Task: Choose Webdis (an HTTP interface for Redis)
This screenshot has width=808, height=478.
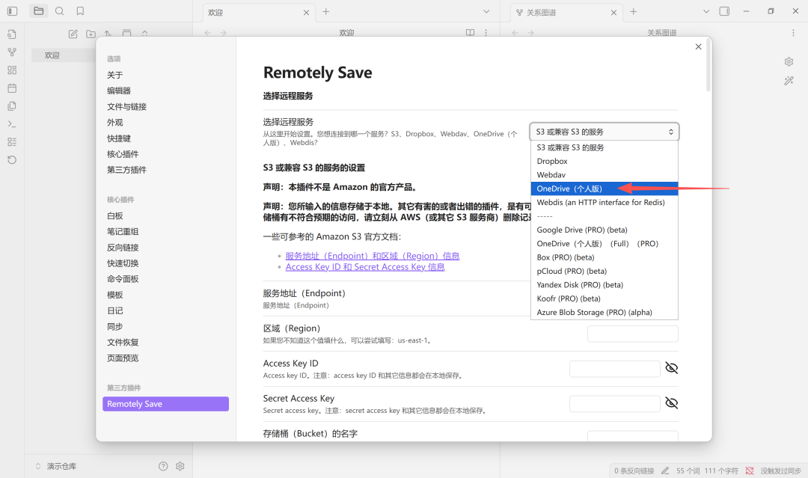Action: pos(605,203)
